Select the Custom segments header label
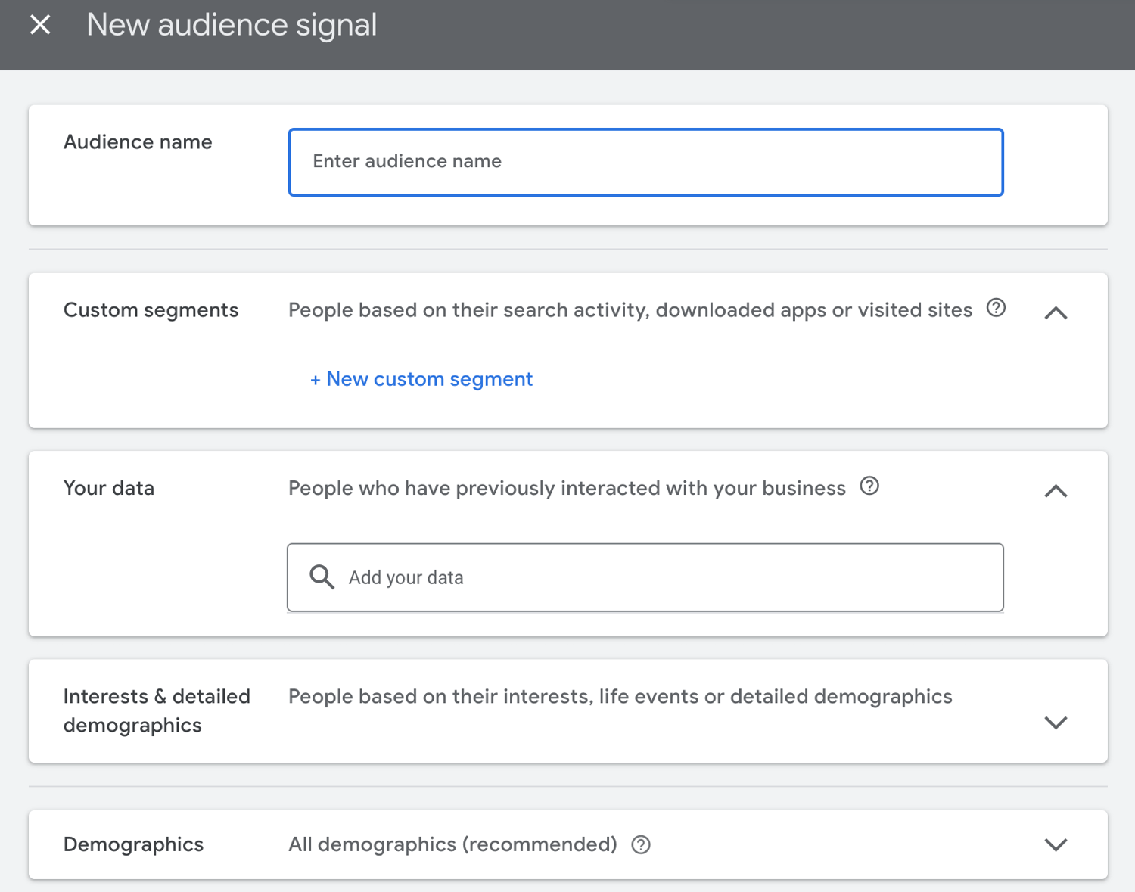The image size is (1135, 892). click(151, 309)
